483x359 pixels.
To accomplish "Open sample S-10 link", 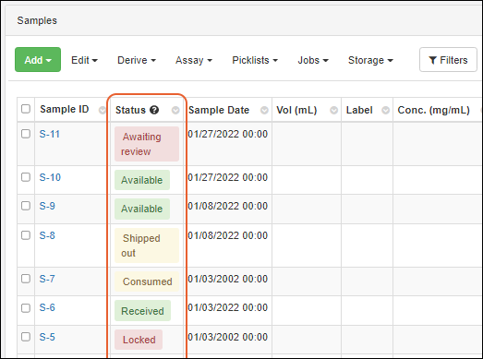I will [50, 177].
